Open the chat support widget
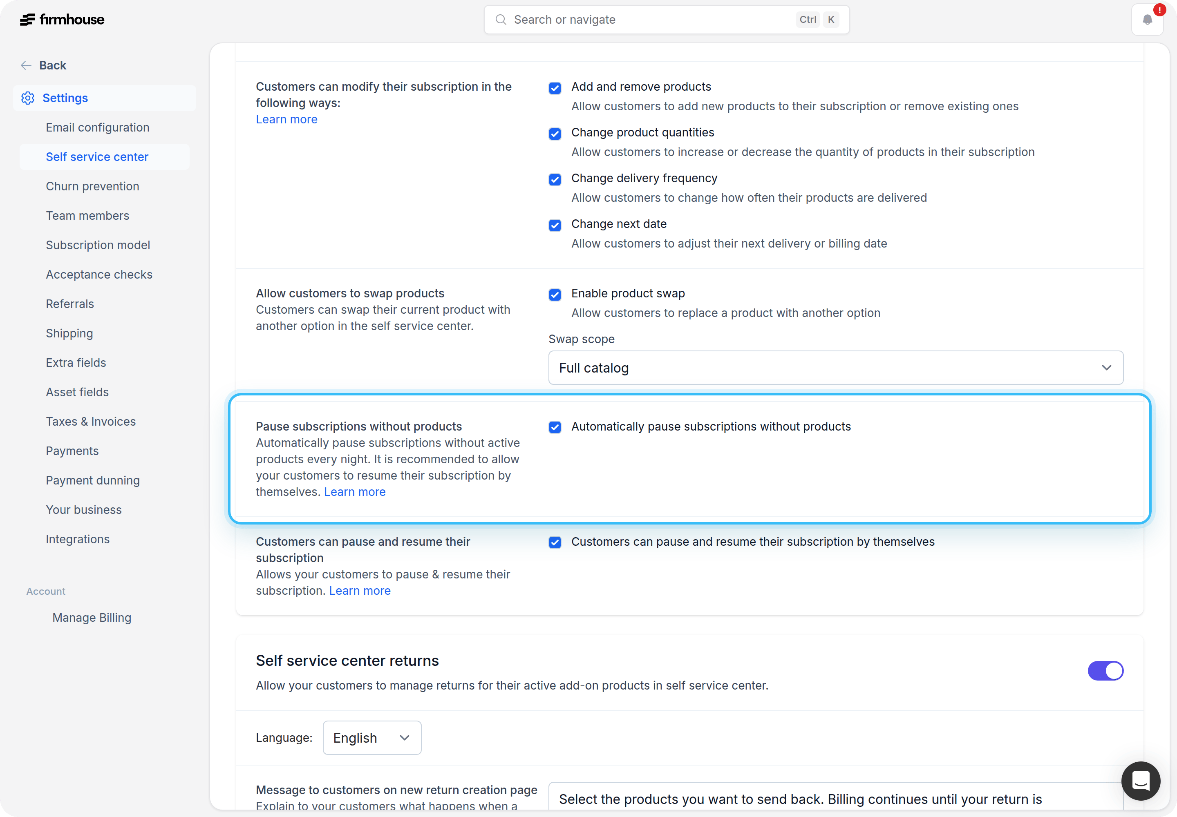 1141,781
